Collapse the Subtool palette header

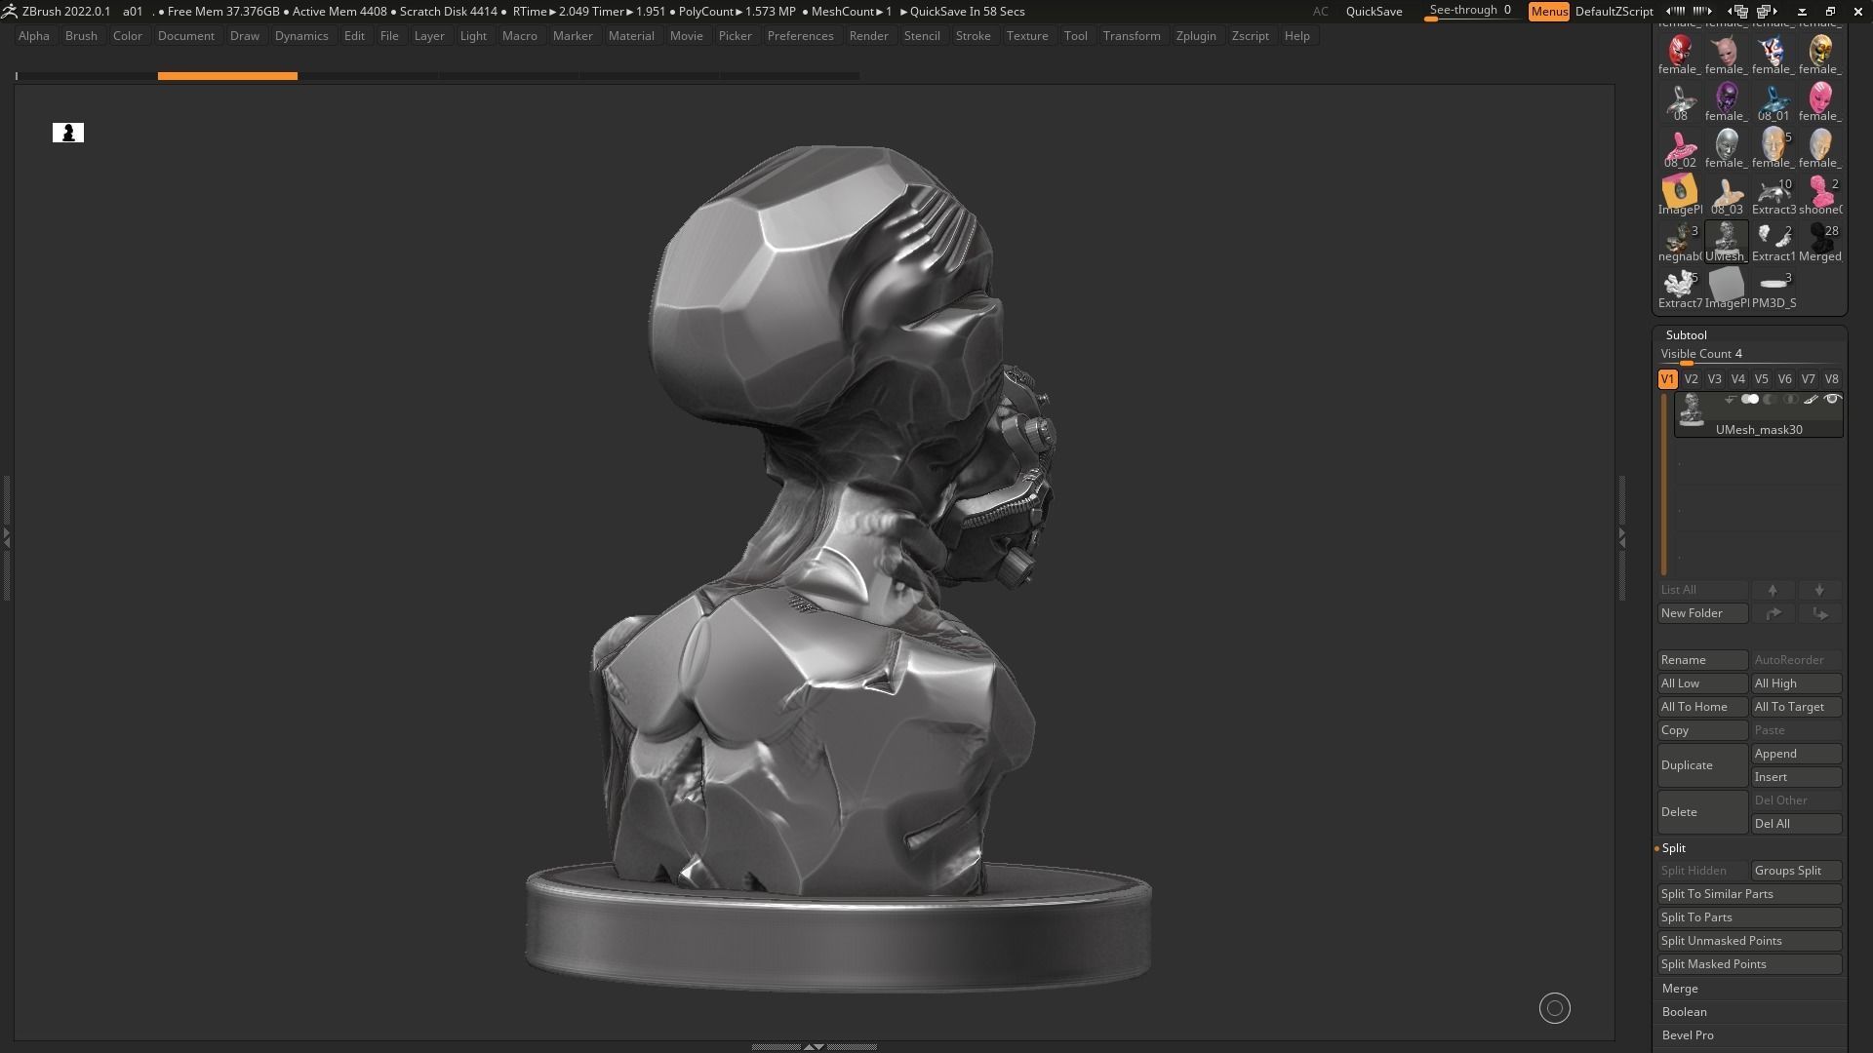tap(1686, 335)
